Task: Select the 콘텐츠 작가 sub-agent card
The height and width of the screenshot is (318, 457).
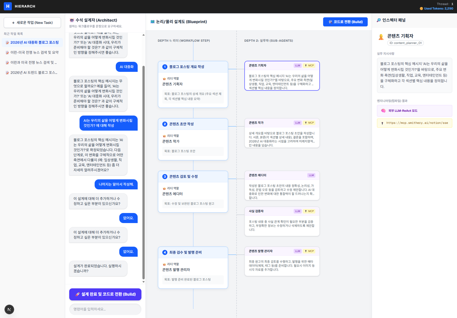Action: (x=282, y=133)
